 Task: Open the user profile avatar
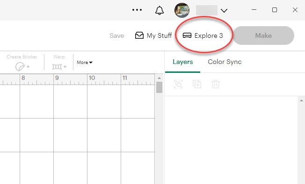click(182, 10)
